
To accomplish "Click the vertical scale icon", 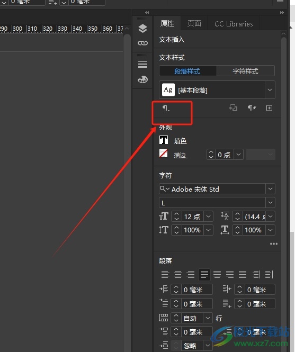I will click(164, 230).
